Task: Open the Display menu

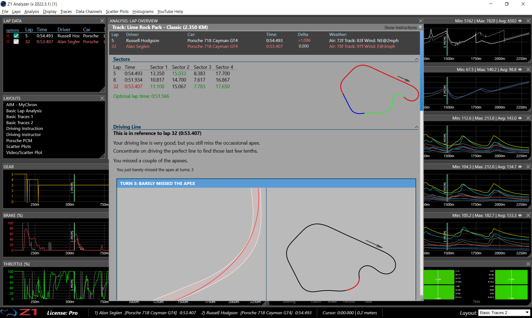Action: click(x=50, y=12)
